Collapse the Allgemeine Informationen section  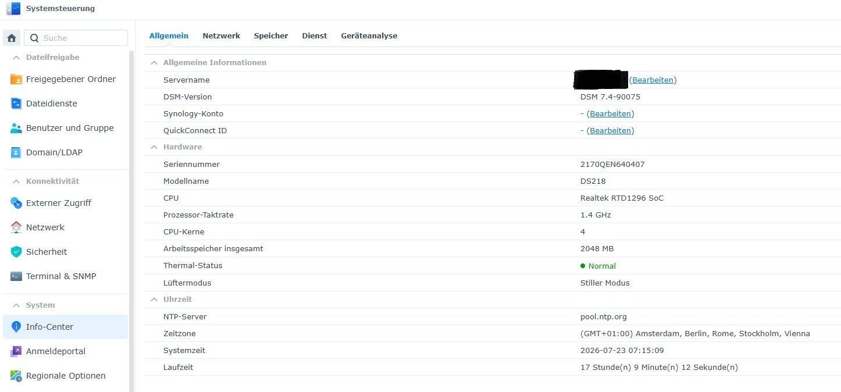154,62
